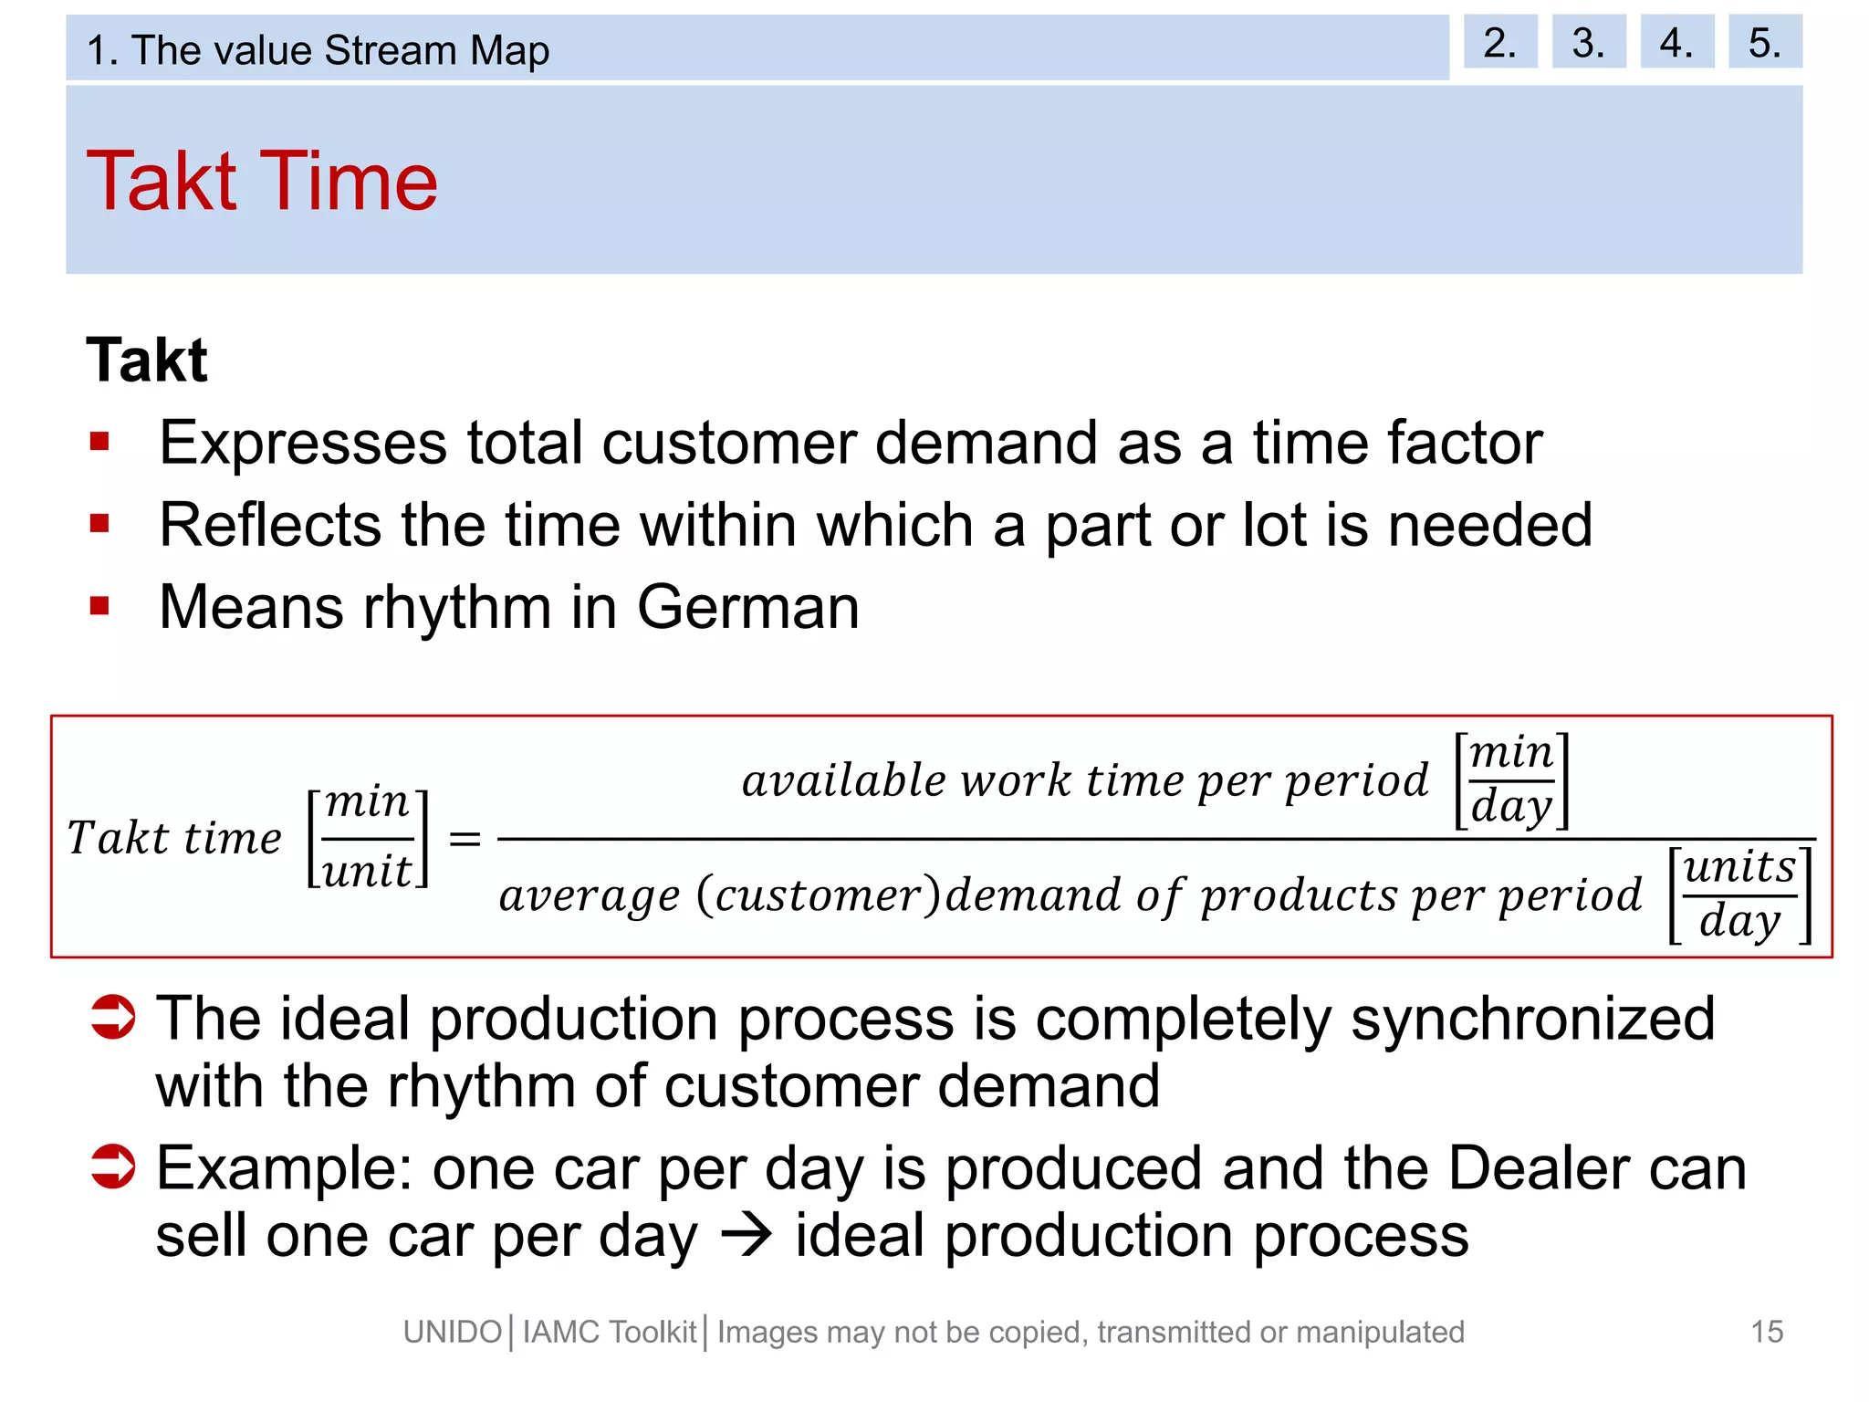Click the [min/unit] unit bracket

(x=368, y=838)
